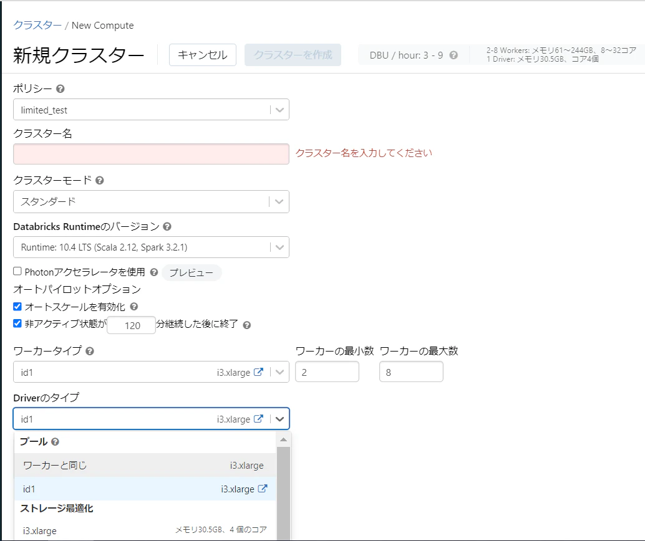The height and width of the screenshot is (541, 645).
Task: Click the 120 minutes inactivity field
Action: [131, 325]
